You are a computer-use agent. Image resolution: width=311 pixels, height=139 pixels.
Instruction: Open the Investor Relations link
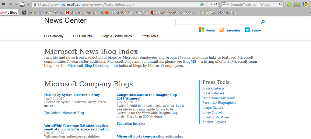tap(216, 117)
